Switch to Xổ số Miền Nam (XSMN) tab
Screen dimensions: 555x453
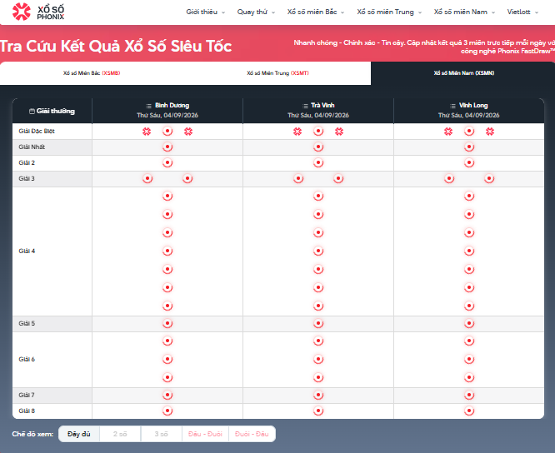tap(464, 73)
